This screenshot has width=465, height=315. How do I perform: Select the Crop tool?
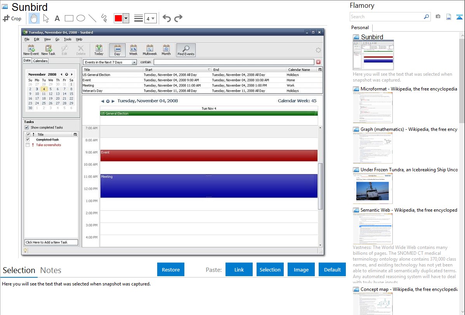tap(12, 18)
